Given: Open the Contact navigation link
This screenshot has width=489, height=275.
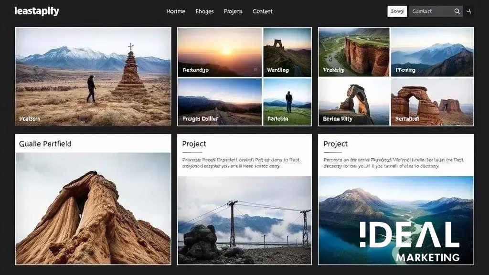Looking at the screenshot, I should 263,11.
